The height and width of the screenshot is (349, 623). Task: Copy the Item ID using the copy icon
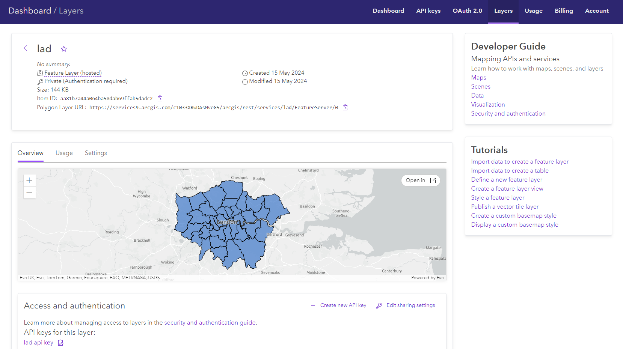[160, 98]
